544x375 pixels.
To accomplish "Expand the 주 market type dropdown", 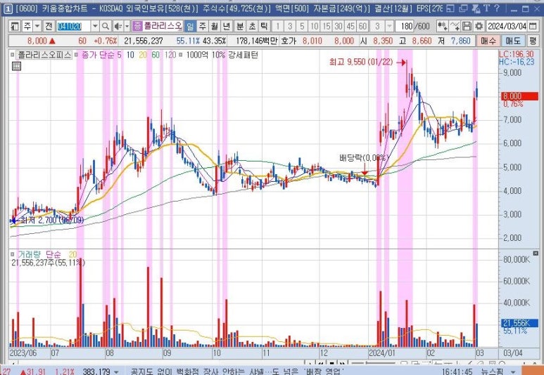I will (x=37, y=25).
